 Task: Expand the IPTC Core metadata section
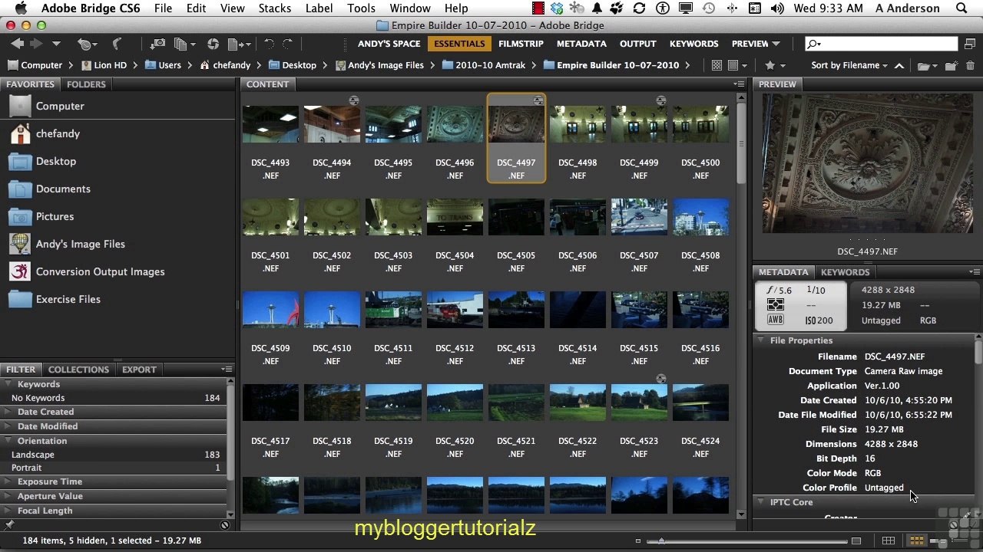[791, 502]
